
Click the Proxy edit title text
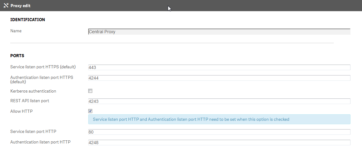coord(21,6)
